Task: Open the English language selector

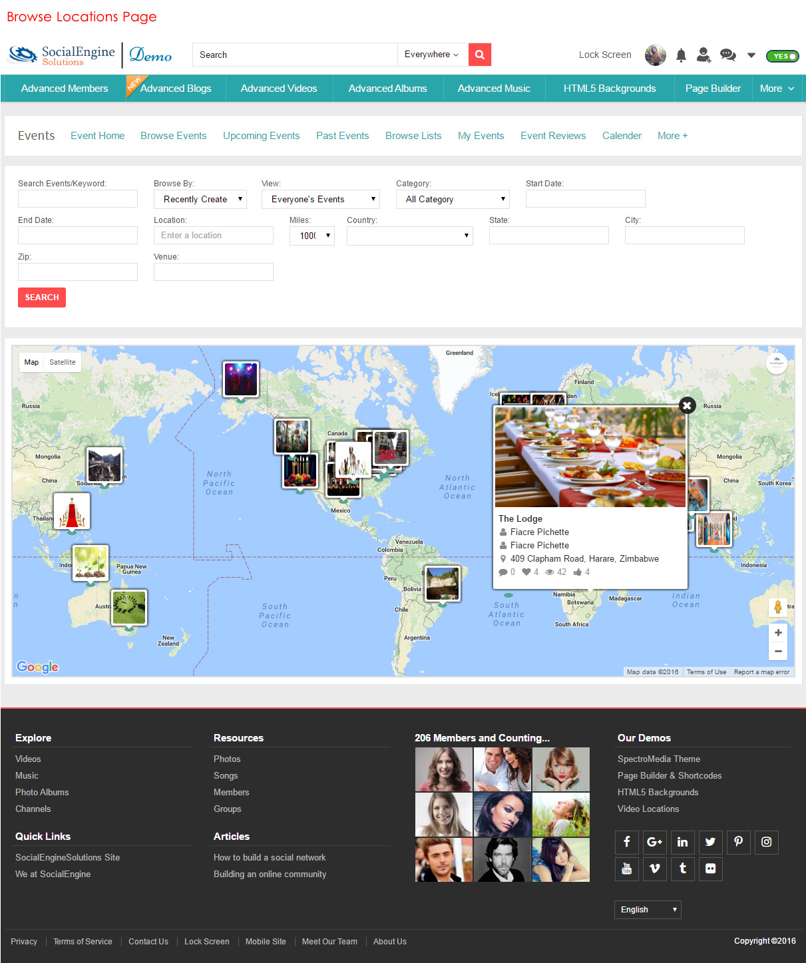Action: tap(647, 909)
